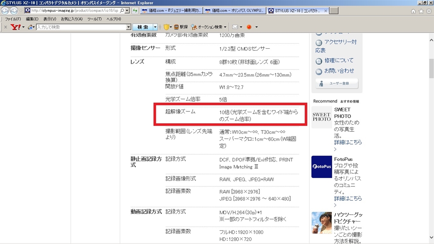This screenshot has height=244, width=434.
Task: Open Favorites with the star icon
Action: point(421,11)
